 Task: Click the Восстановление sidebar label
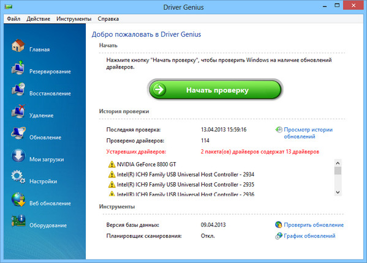coord(50,94)
